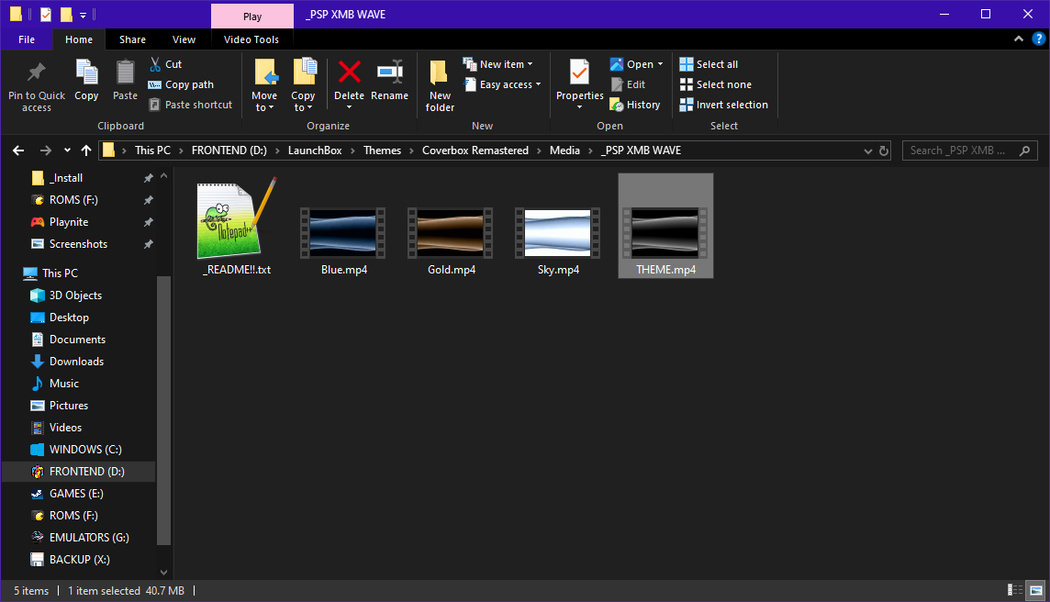Click Select none in the ribbon
Image resolution: width=1050 pixels, height=602 pixels.
click(715, 84)
